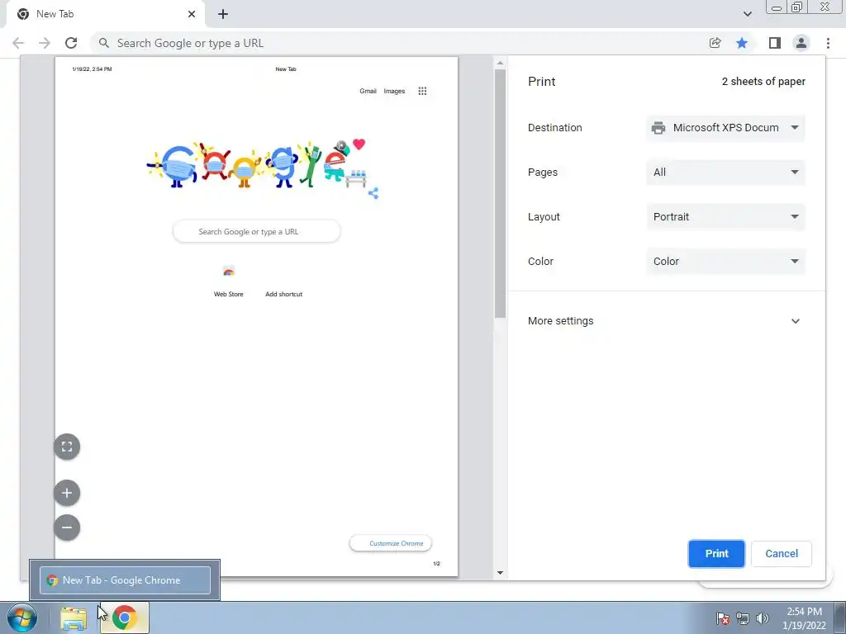The width and height of the screenshot is (846, 634).
Task: Open the side panel icon
Action: [x=775, y=43]
